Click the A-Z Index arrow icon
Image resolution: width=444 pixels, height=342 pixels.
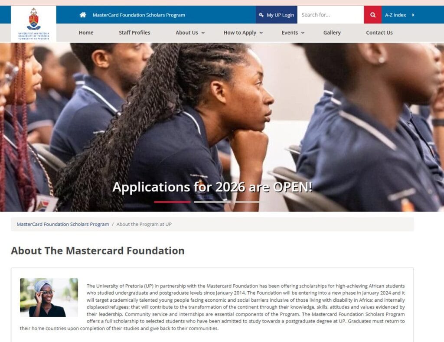(x=413, y=15)
